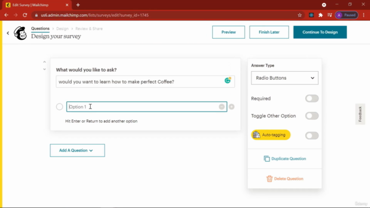The height and width of the screenshot is (208, 370).
Task: Click the Delete Question link
Action: point(288,179)
